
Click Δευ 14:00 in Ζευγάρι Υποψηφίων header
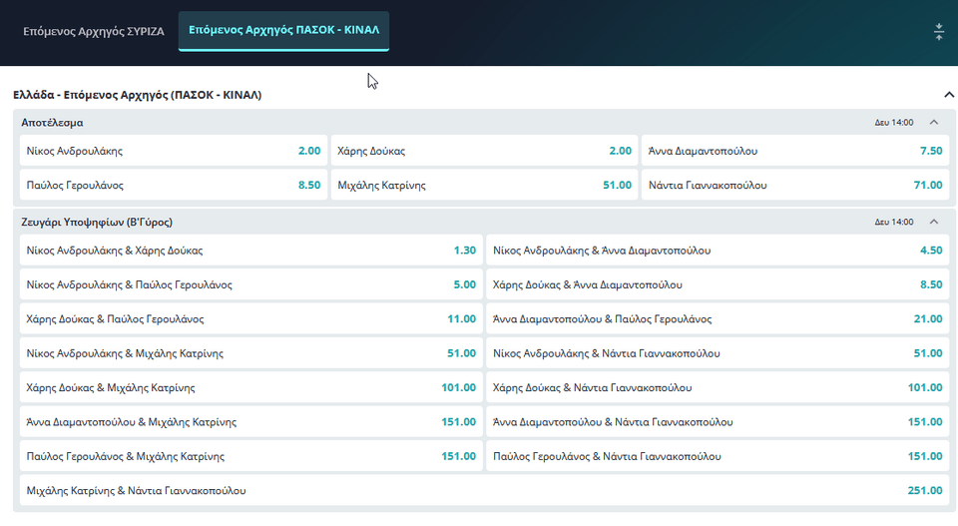pyautogui.click(x=894, y=222)
